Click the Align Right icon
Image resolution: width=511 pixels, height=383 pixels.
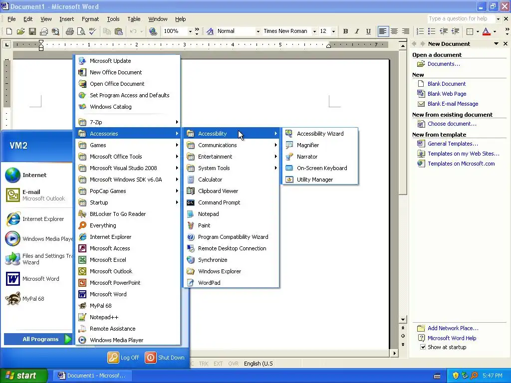[x=406, y=31]
